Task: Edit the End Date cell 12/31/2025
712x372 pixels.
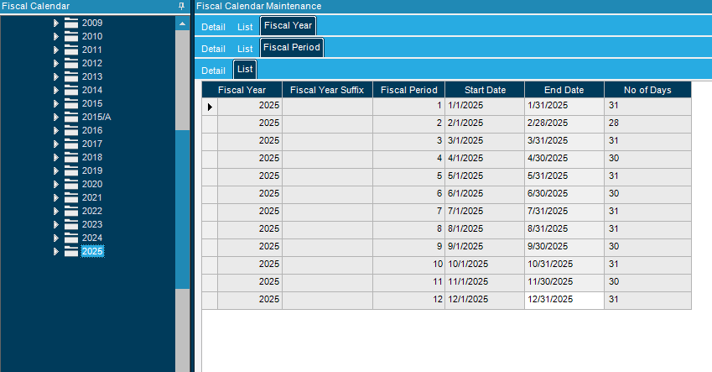Action: pos(564,301)
